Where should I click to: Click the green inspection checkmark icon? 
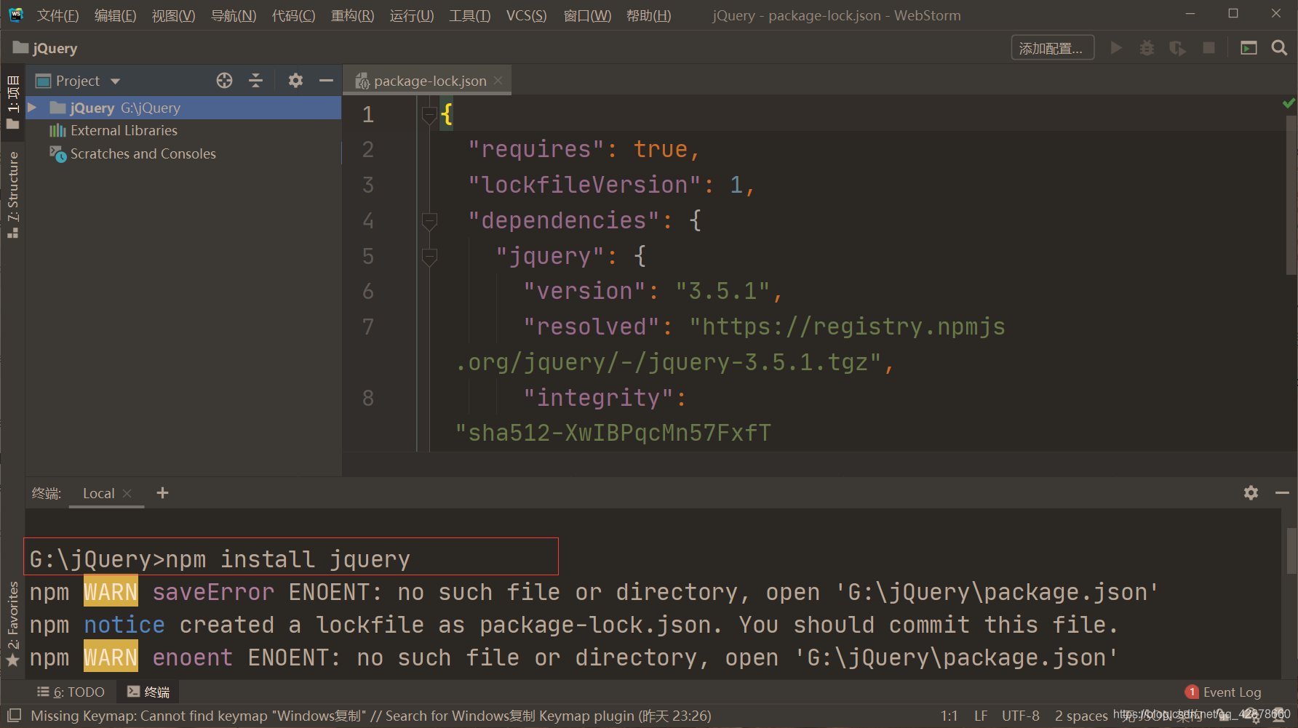point(1289,103)
